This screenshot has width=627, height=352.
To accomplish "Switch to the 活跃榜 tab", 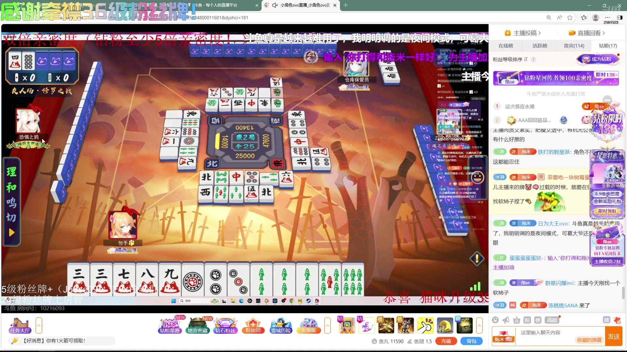I will click(540, 46).
